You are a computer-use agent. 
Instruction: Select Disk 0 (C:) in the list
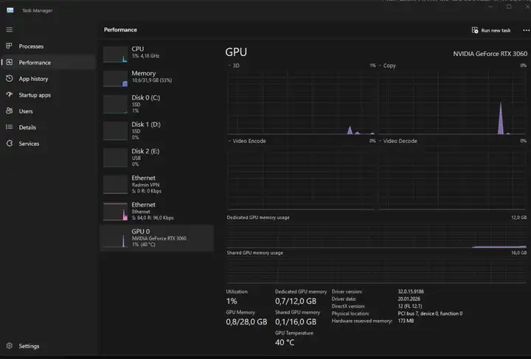pos(157,104)
